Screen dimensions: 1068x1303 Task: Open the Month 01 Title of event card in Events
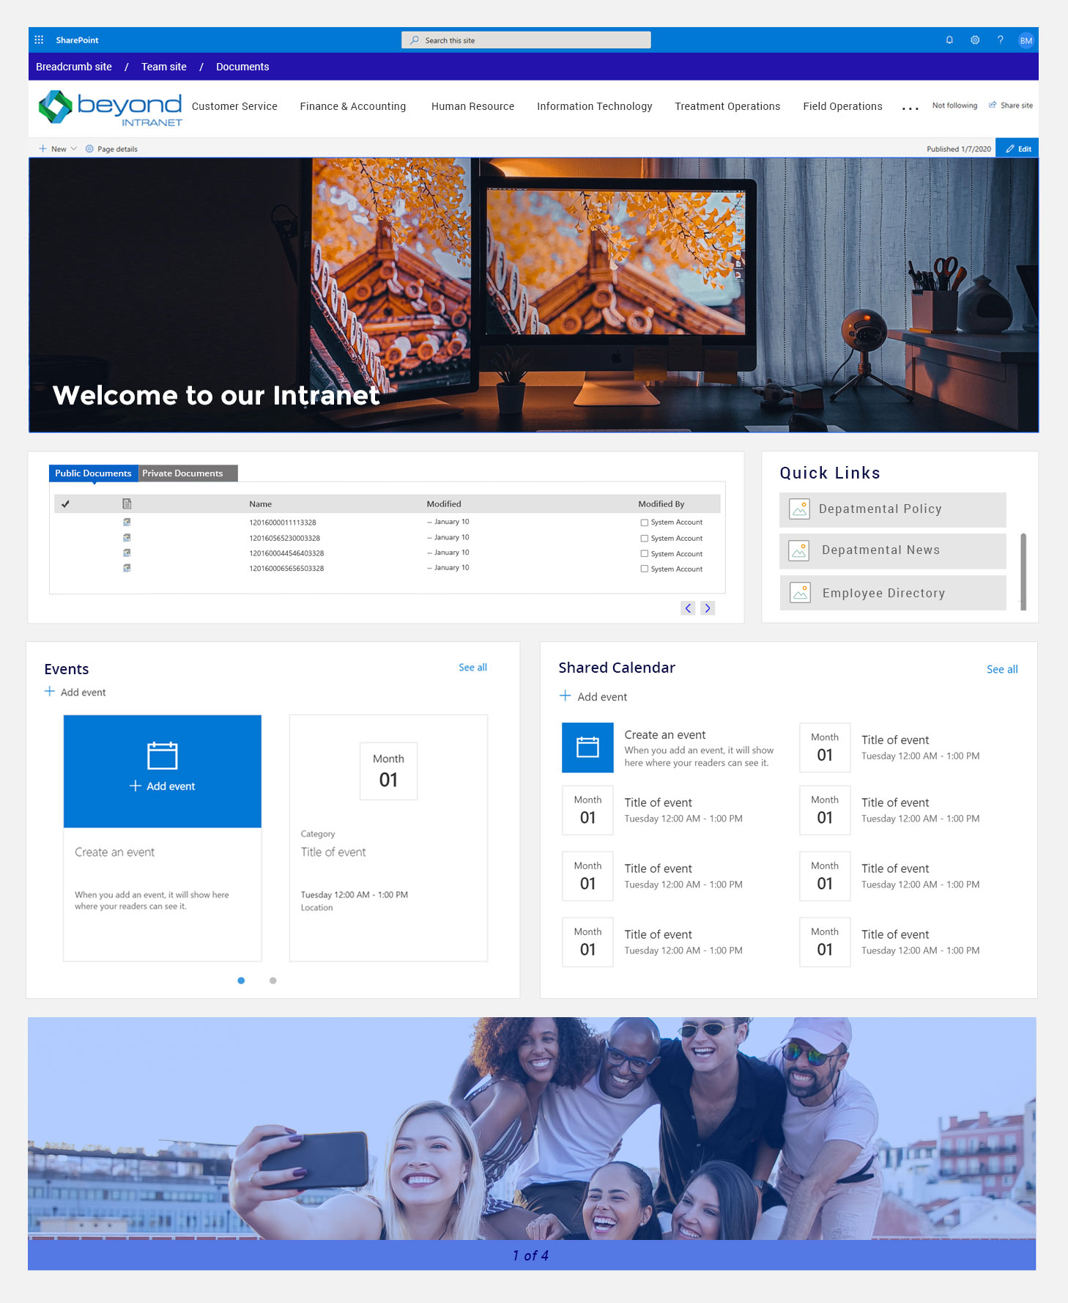[388, 838]
